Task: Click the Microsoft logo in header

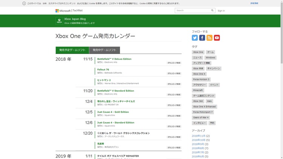Action: tap(63, 11)
